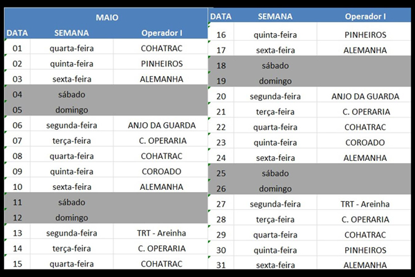415x277 pixels.
Task: Click the domingo cell for day 19
Action: click(275, 81)
